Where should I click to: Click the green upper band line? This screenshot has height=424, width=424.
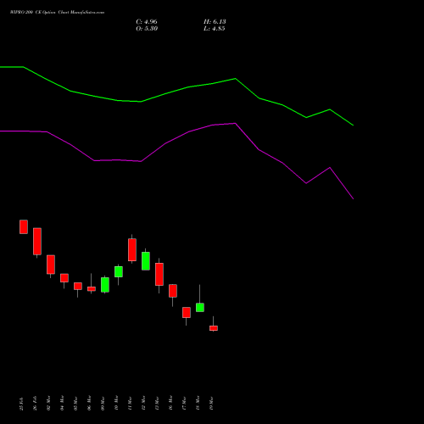pos(176,91)
